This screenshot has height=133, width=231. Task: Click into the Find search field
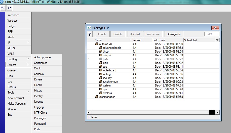212,34
